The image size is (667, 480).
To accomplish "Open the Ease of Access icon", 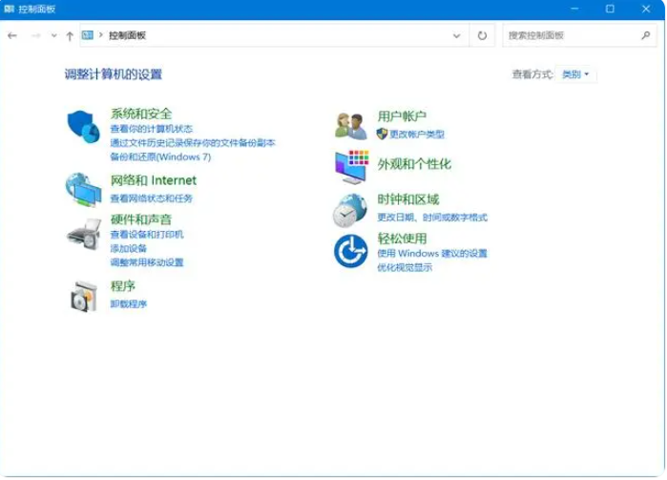I will tap(350, 252).
